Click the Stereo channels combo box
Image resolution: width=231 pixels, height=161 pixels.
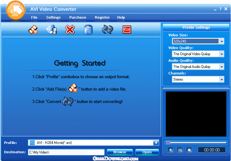click(198, 79)
